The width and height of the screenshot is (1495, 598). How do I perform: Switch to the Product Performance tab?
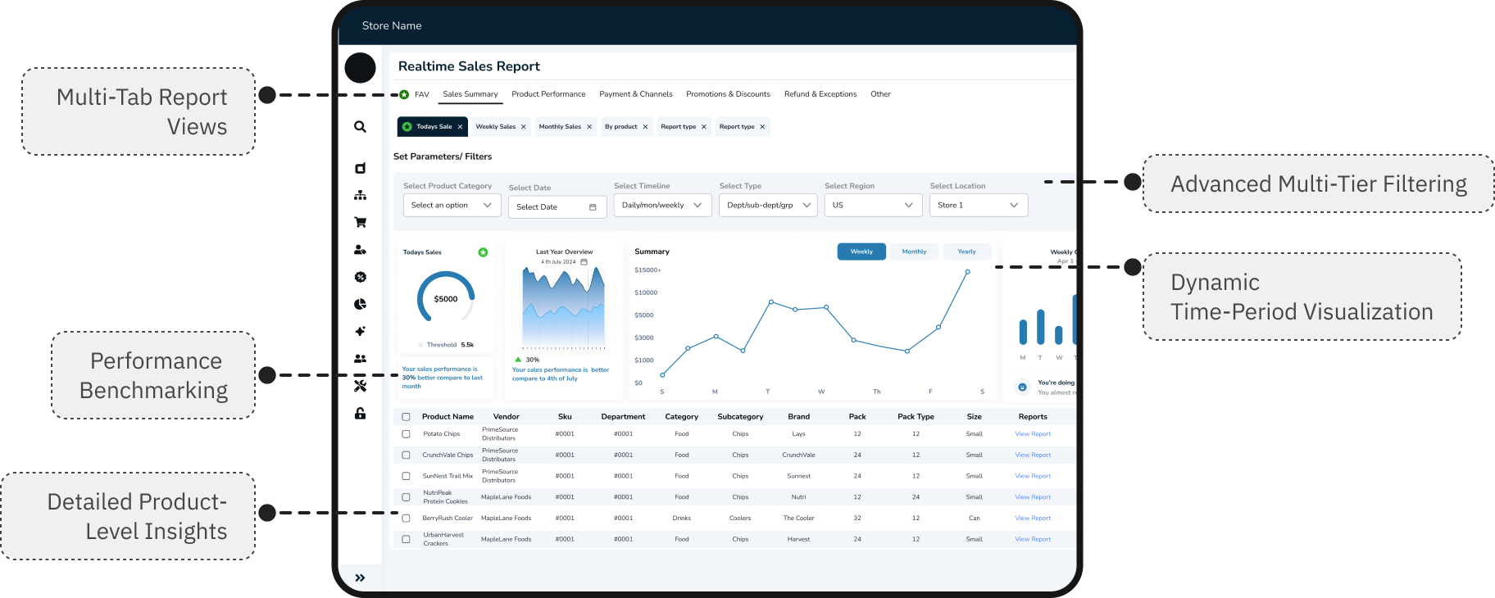tap(548, 94)
